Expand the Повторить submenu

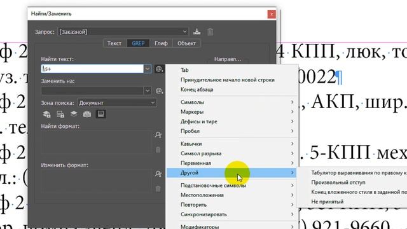[232, 205]
